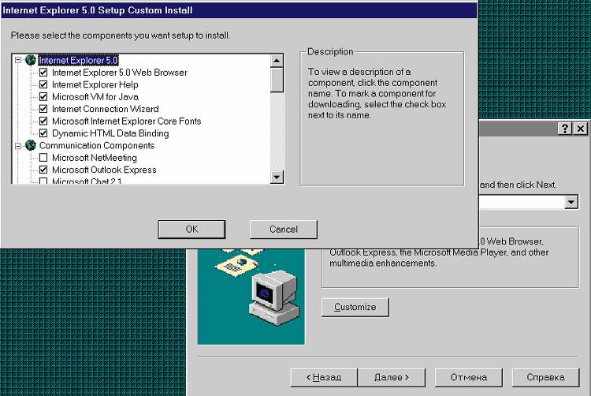Open the installation type dropdown in wizard
This screenshot has height=396, width=591.
coord(571,202)
